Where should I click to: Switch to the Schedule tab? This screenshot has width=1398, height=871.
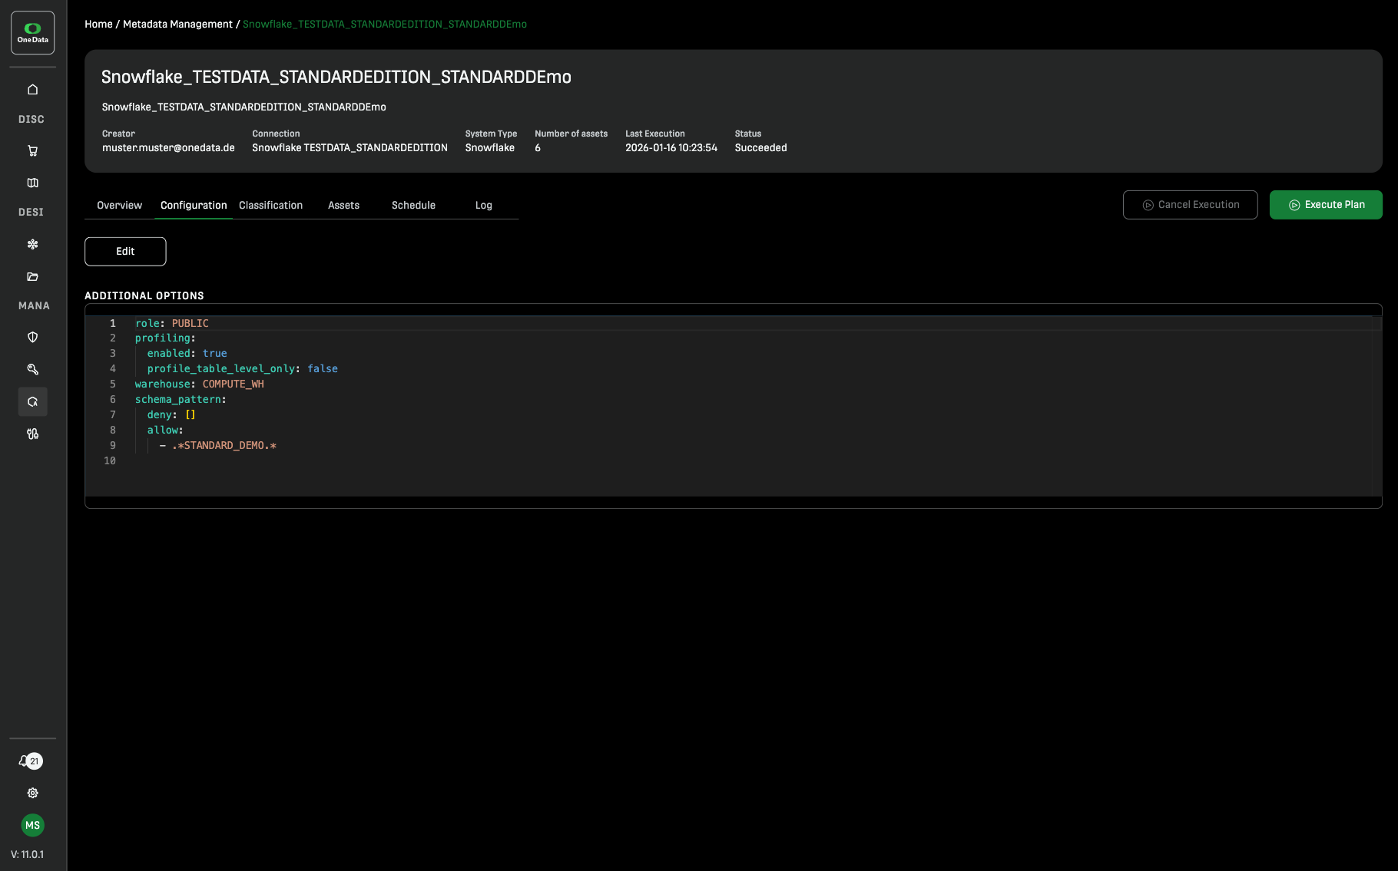point(413,206)
